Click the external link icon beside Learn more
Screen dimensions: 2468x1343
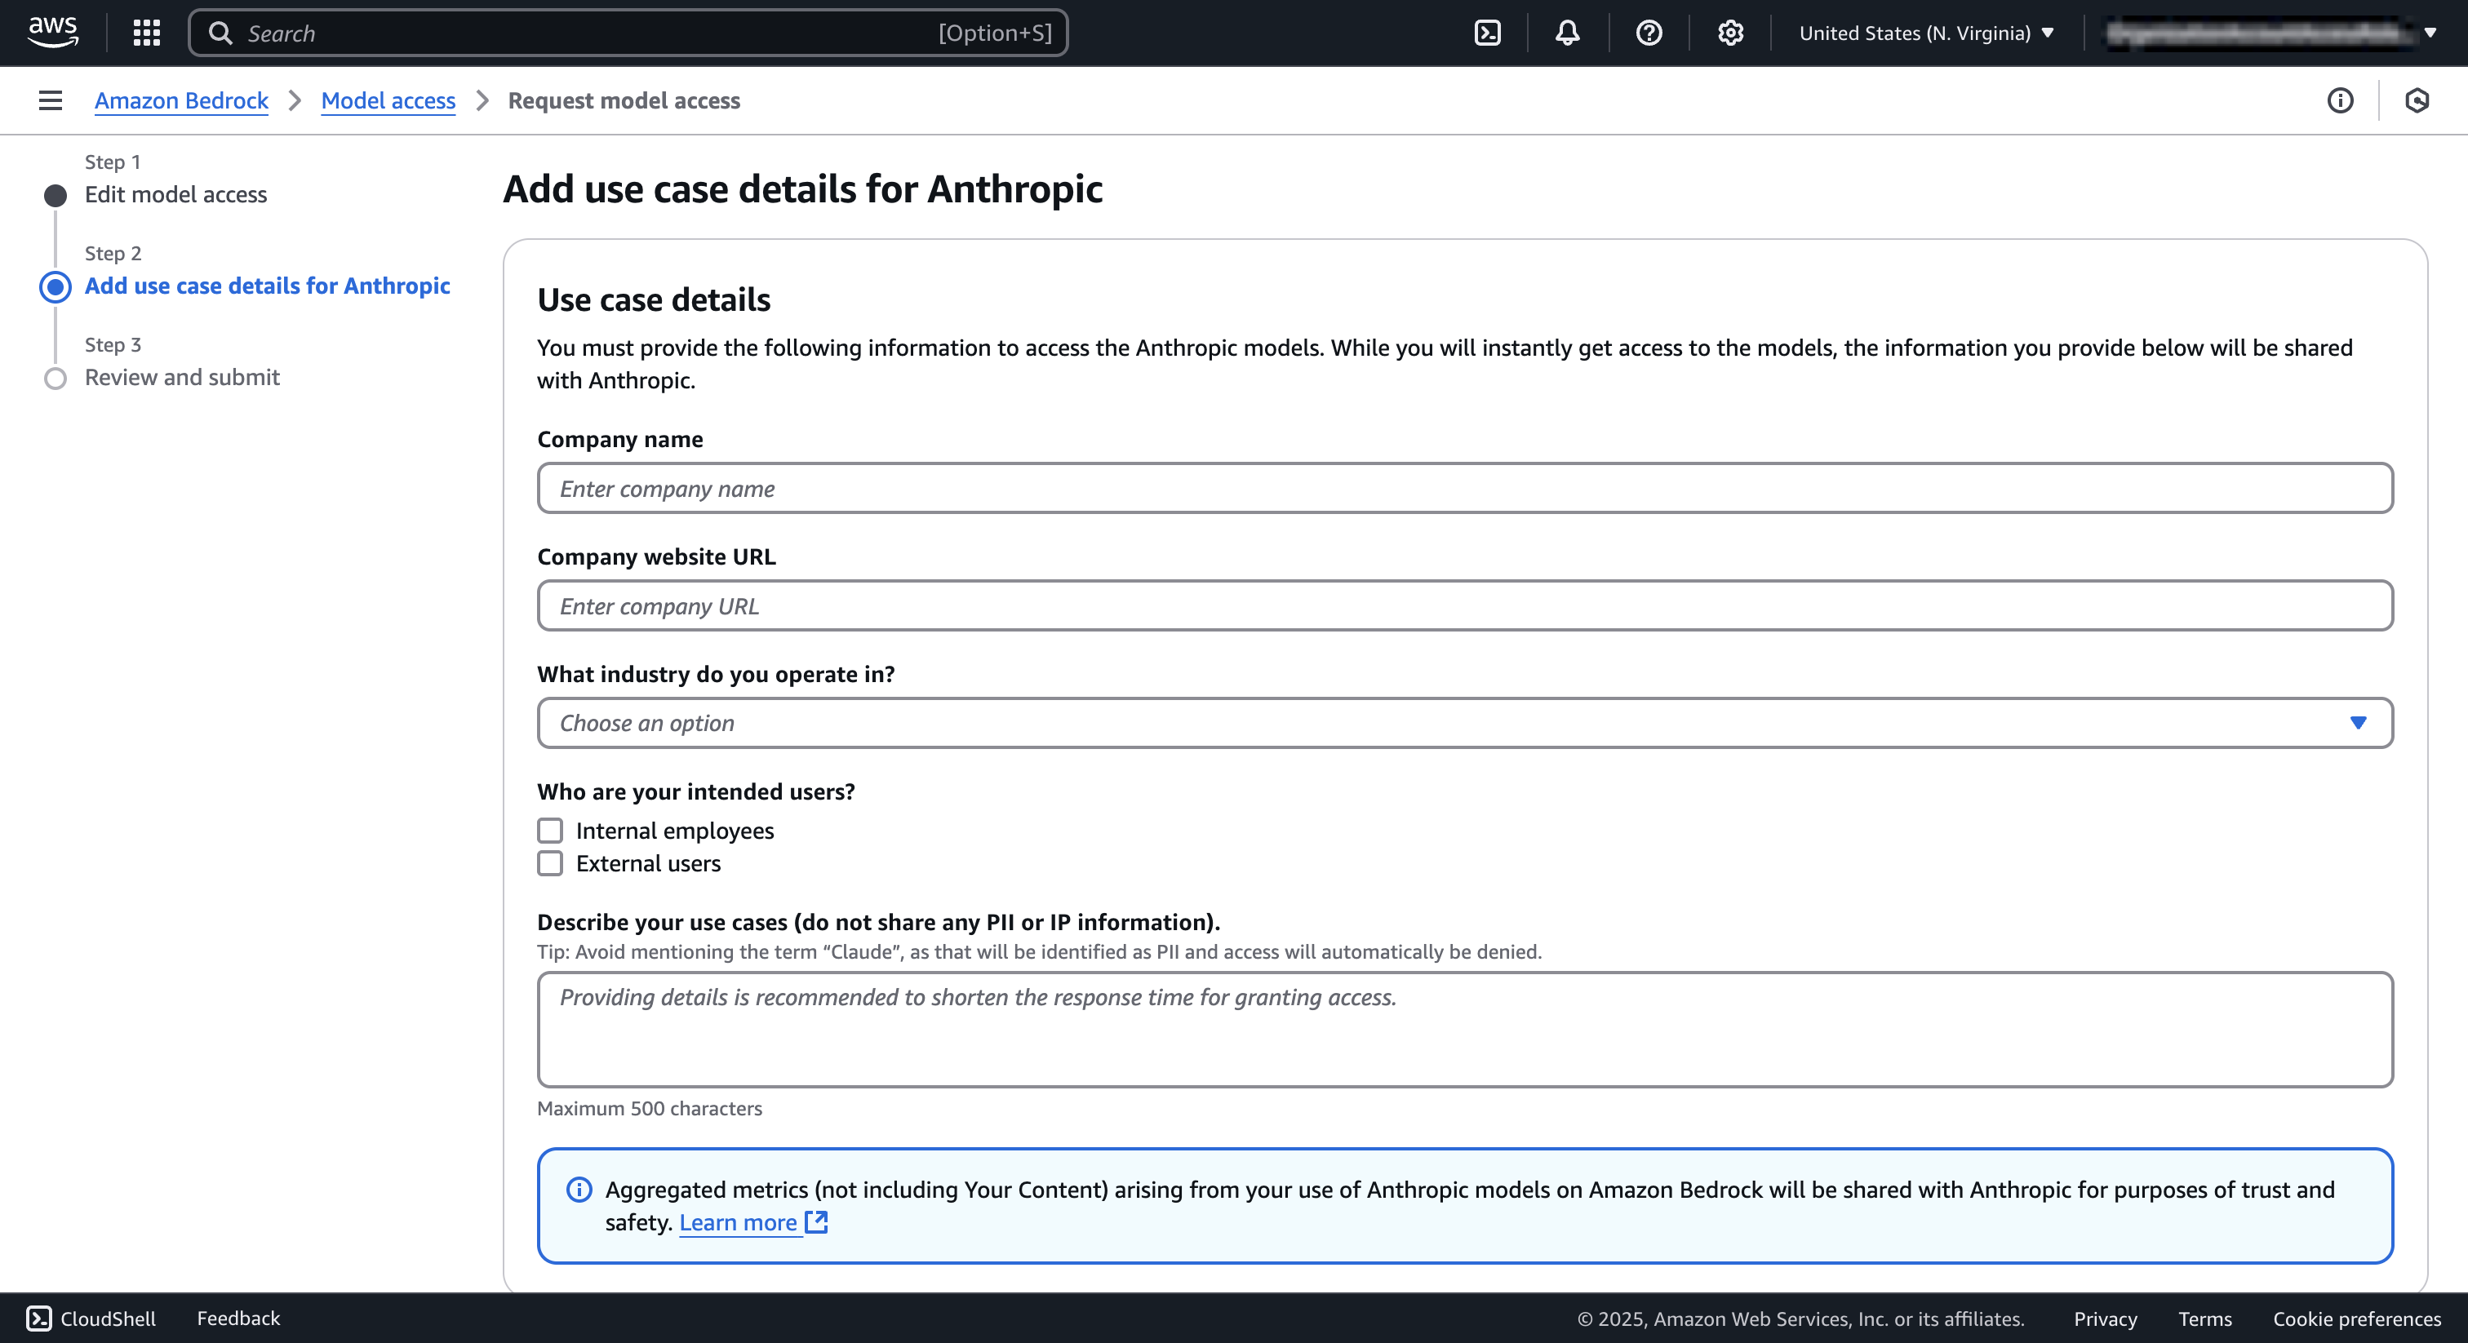816,1222
